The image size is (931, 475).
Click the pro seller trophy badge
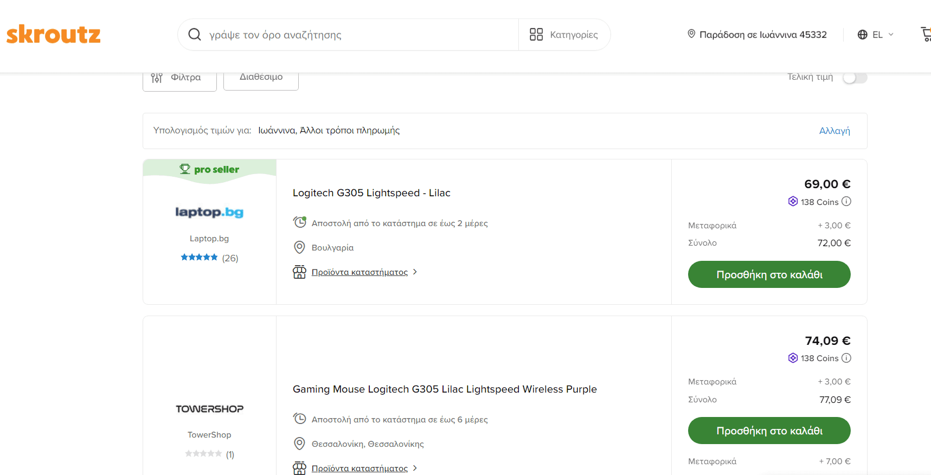[209, 169]
